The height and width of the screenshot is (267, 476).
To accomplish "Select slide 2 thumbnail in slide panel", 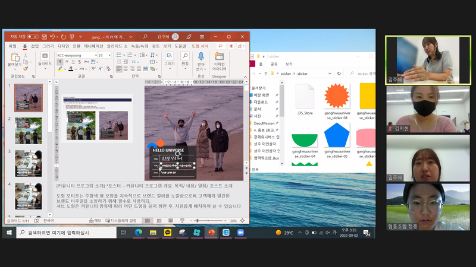I will [x=29, y=131].
